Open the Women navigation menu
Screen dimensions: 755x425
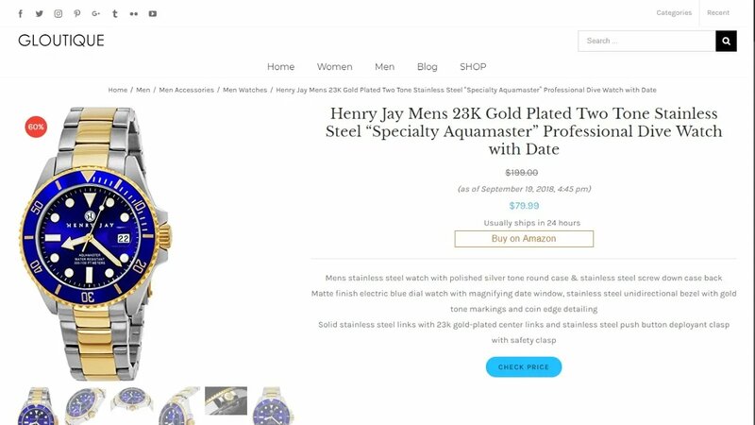[335, 66]
